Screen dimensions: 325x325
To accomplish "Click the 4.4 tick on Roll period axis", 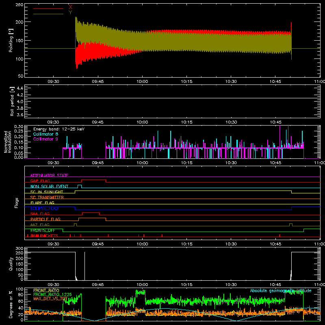I will click(20, 88).
